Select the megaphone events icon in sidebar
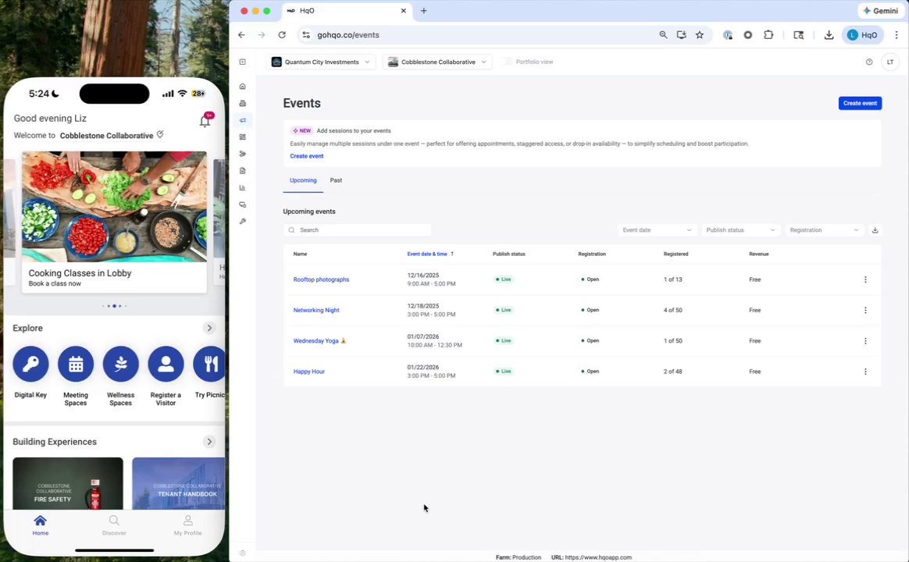The height and width of the screenshot is (562, 909). click(242, 120)
